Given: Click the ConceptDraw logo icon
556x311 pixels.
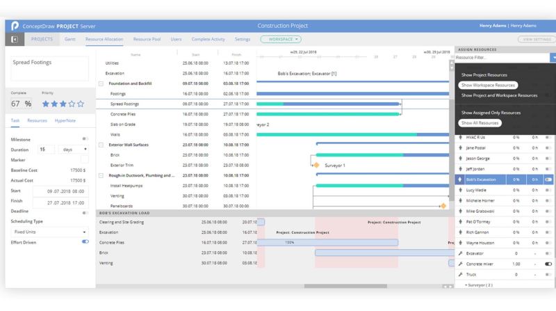Looking at the screenshot, I should [15, 26].
